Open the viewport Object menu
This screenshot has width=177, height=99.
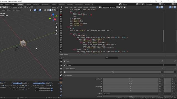click(18, 10)
